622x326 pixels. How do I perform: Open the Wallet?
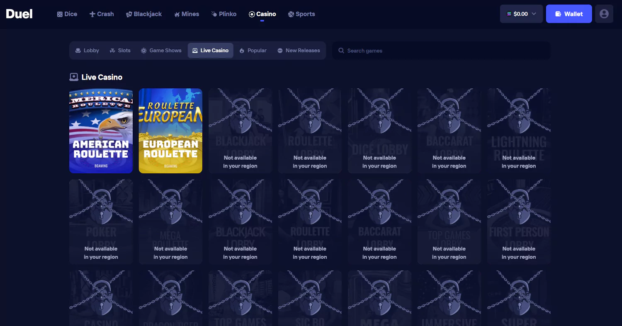point(569,14)
